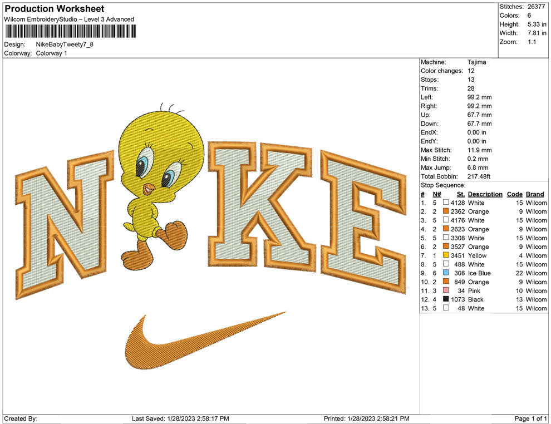Select the Color changes value '12'
551x424 pixels.
(x=471, y=71)
